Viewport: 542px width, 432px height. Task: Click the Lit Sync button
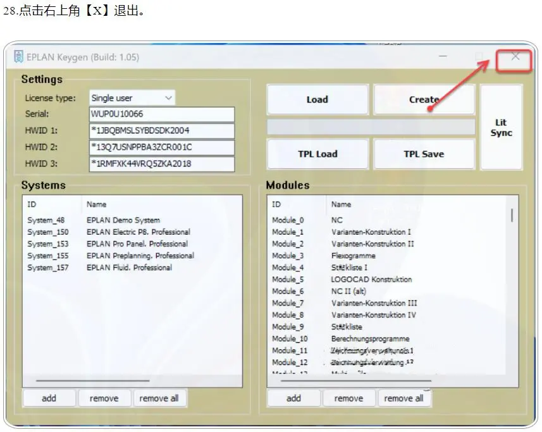click(502, 127)
